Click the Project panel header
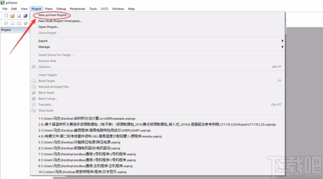This screenshot has width=323, height=179. (15, 30)
